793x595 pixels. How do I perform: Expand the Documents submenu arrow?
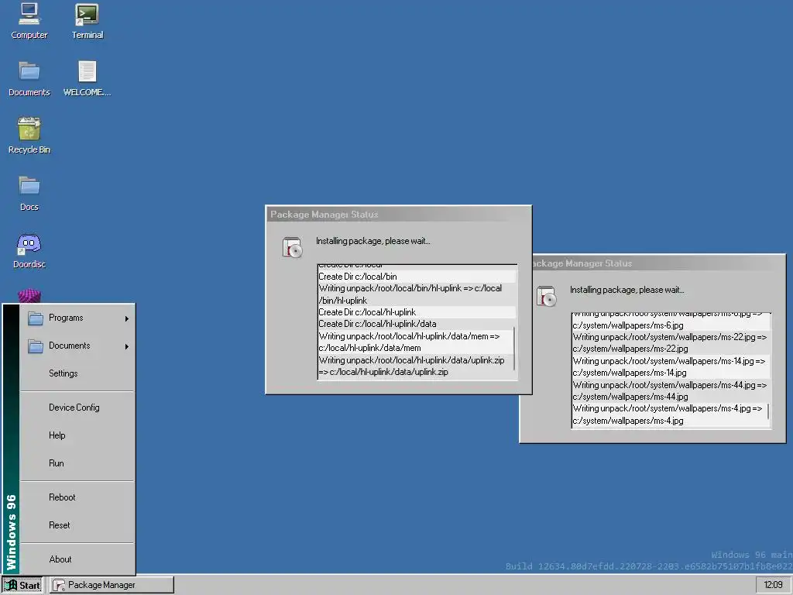click(126, 346)
